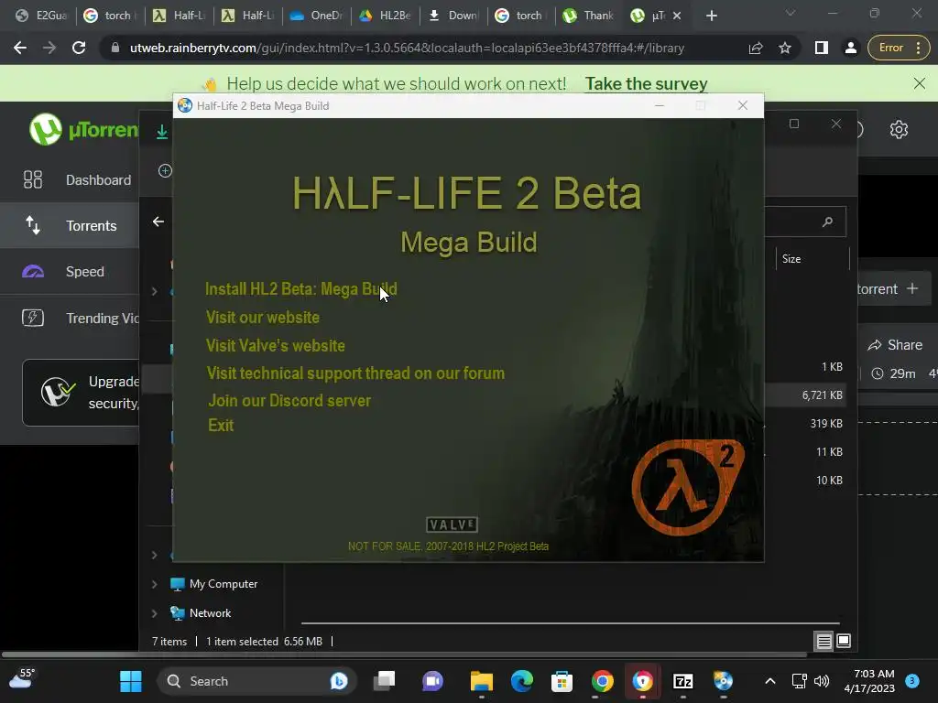Switch Explorer to details view icon

(823, 642)
